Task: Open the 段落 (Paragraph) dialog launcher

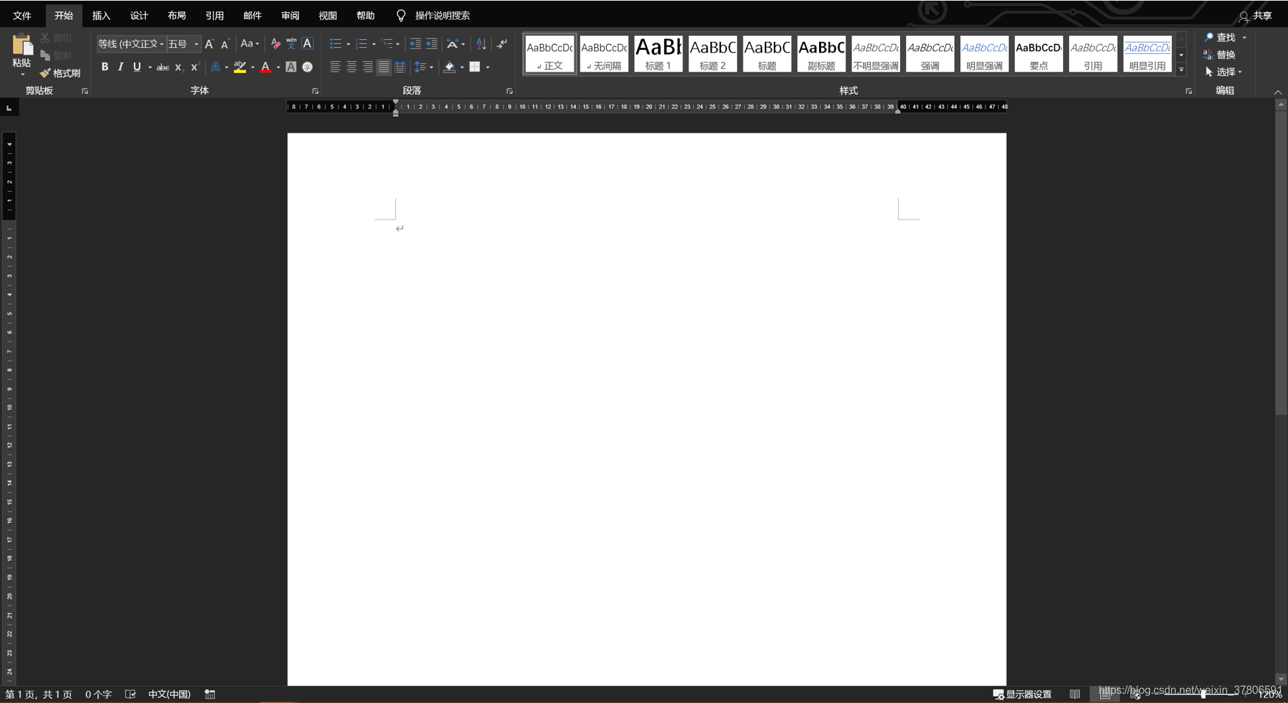Action: (510, 90)
